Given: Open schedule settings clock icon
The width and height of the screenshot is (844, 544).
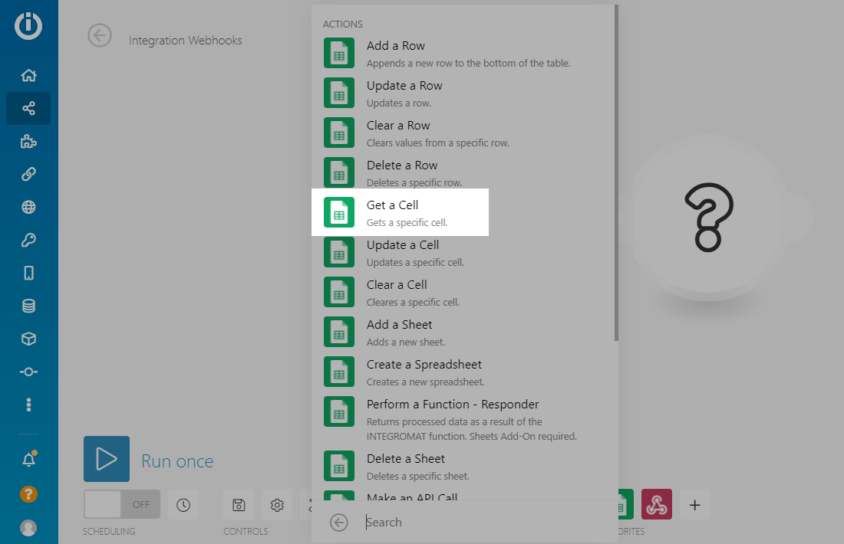Looking at the screenshot, I should pyautogui.click(x=183, y=505).
